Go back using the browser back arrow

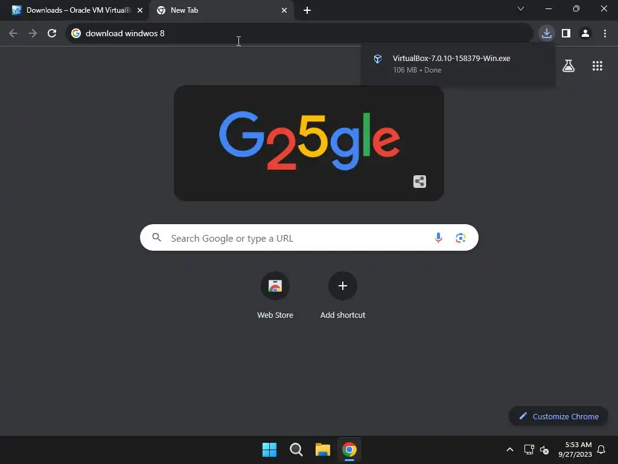[x=13, y=33]
